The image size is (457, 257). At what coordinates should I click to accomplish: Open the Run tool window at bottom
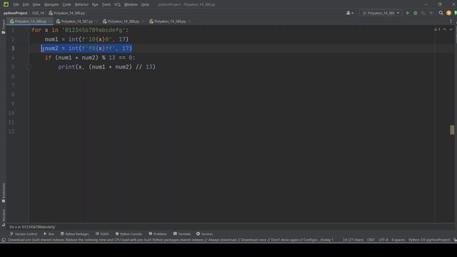click(x=49, y=234)
